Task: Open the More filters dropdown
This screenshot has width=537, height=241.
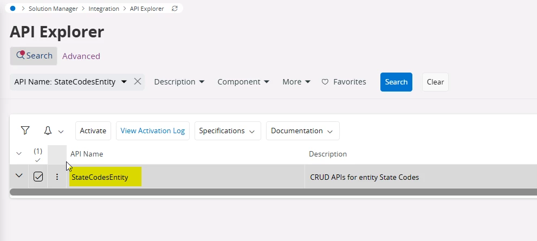Action: [296, 82]
